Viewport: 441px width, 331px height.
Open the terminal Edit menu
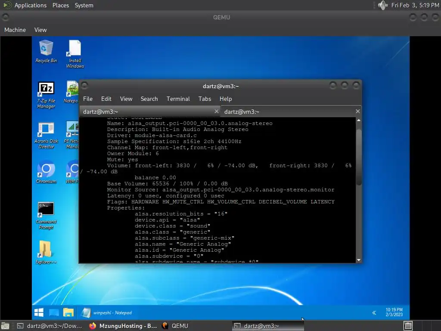pyautogui.click(x=106, y=99)
